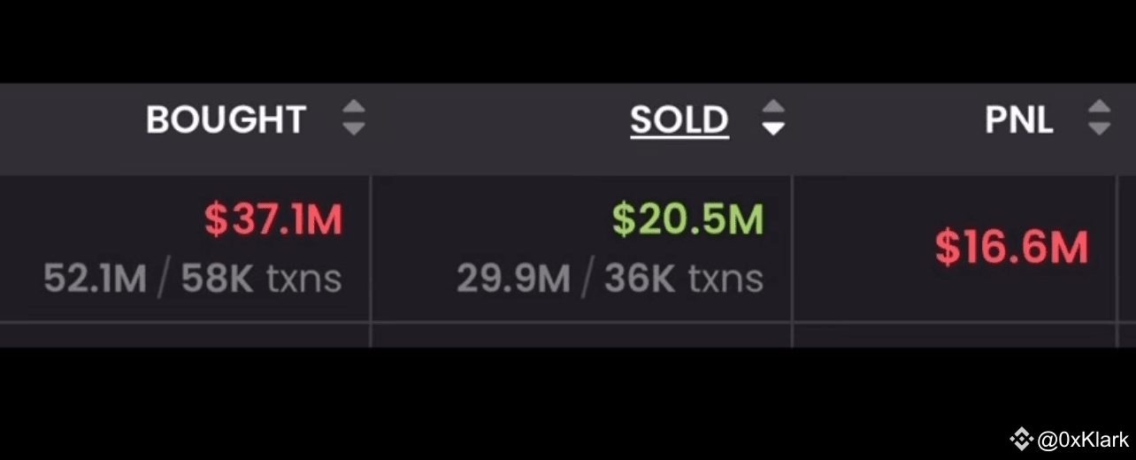This screenshot has width=1136, height=460.
Task: Click the green $20.5M sold amount
Action: pyautogui.click(x=687, y=220)
